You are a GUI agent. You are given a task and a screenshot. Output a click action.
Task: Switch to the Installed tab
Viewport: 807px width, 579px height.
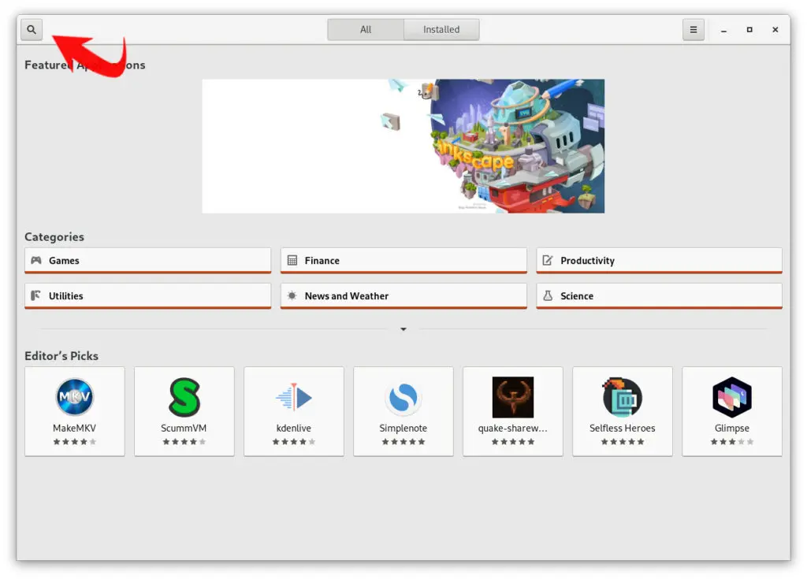click(x=441, y=30)
